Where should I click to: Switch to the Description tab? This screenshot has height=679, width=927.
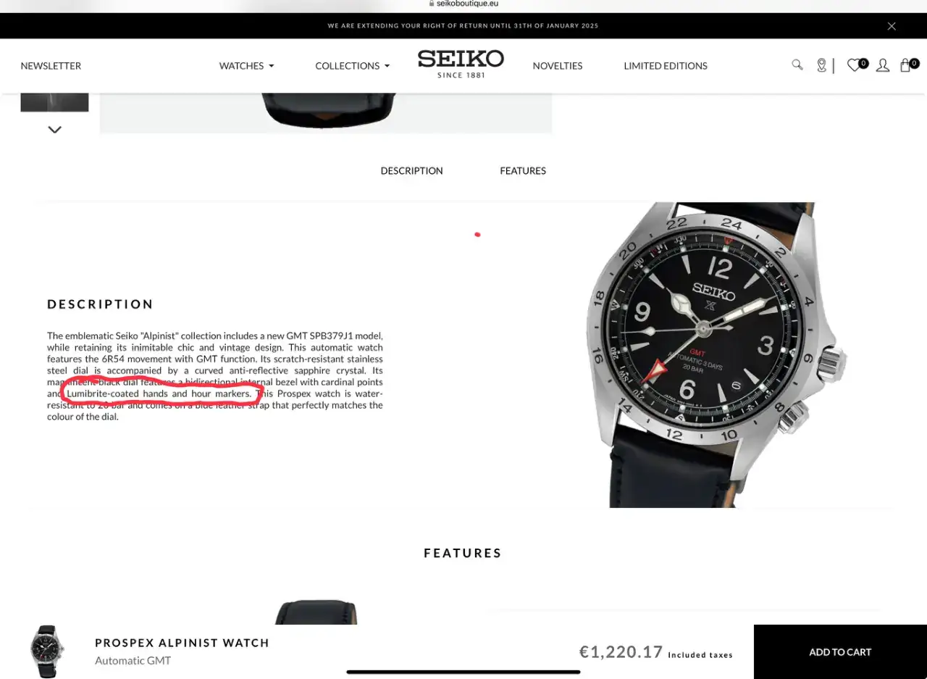[411, 171]
